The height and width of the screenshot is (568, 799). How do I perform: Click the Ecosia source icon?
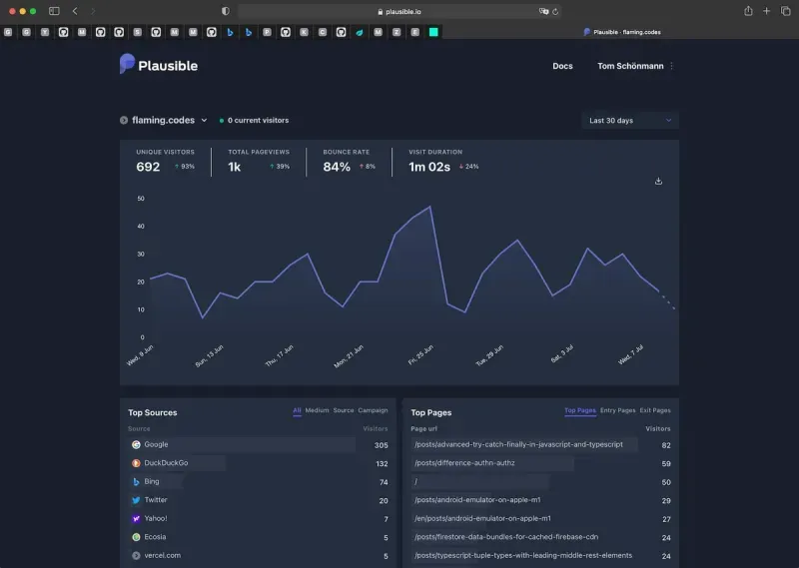[x=136, y=537]
